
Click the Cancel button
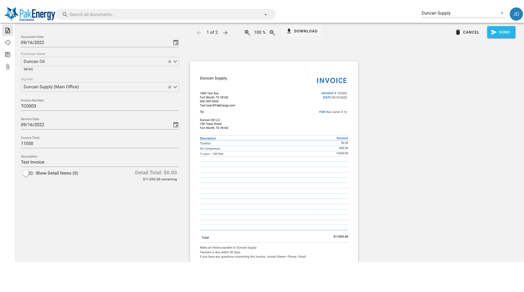(467, 32)
